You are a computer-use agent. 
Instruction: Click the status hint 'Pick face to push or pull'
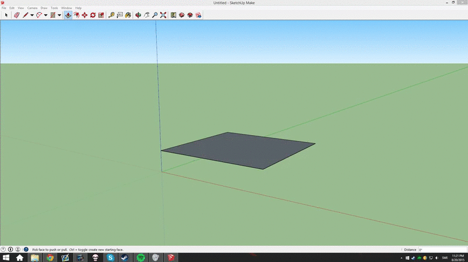pos(50,250)
